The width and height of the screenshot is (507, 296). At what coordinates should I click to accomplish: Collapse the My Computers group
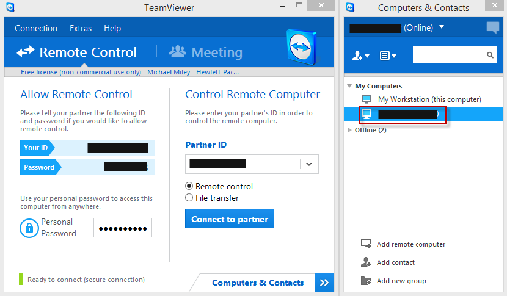pyautogui.click(x=349, y=86)
